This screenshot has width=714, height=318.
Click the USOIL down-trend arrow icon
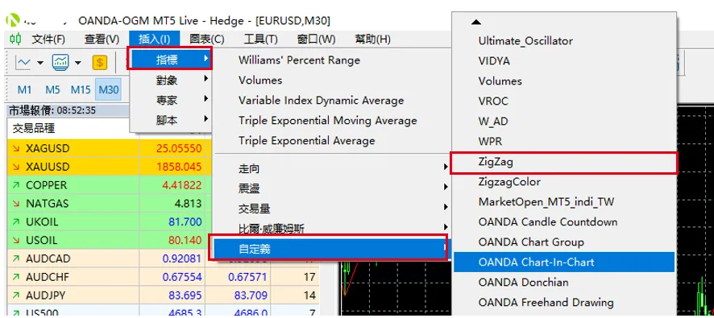17,240
